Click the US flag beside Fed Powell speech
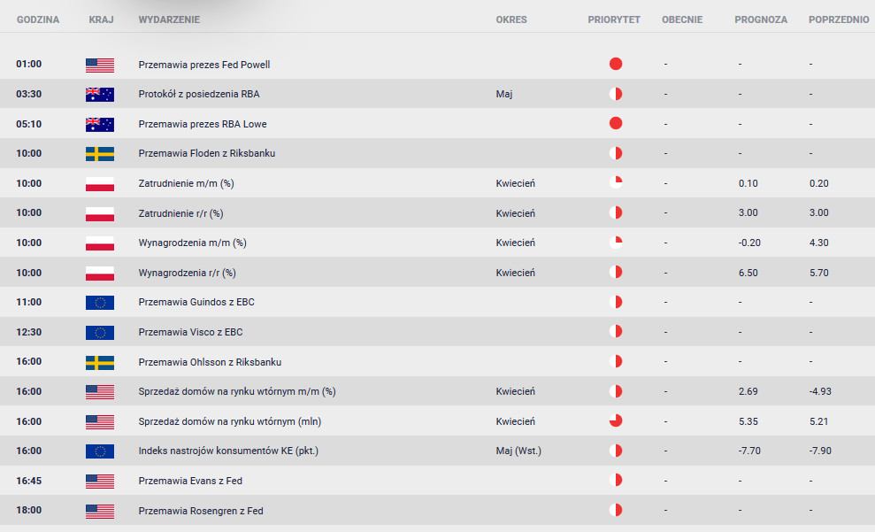Screen dimensions: 875x532 [100, 65]
